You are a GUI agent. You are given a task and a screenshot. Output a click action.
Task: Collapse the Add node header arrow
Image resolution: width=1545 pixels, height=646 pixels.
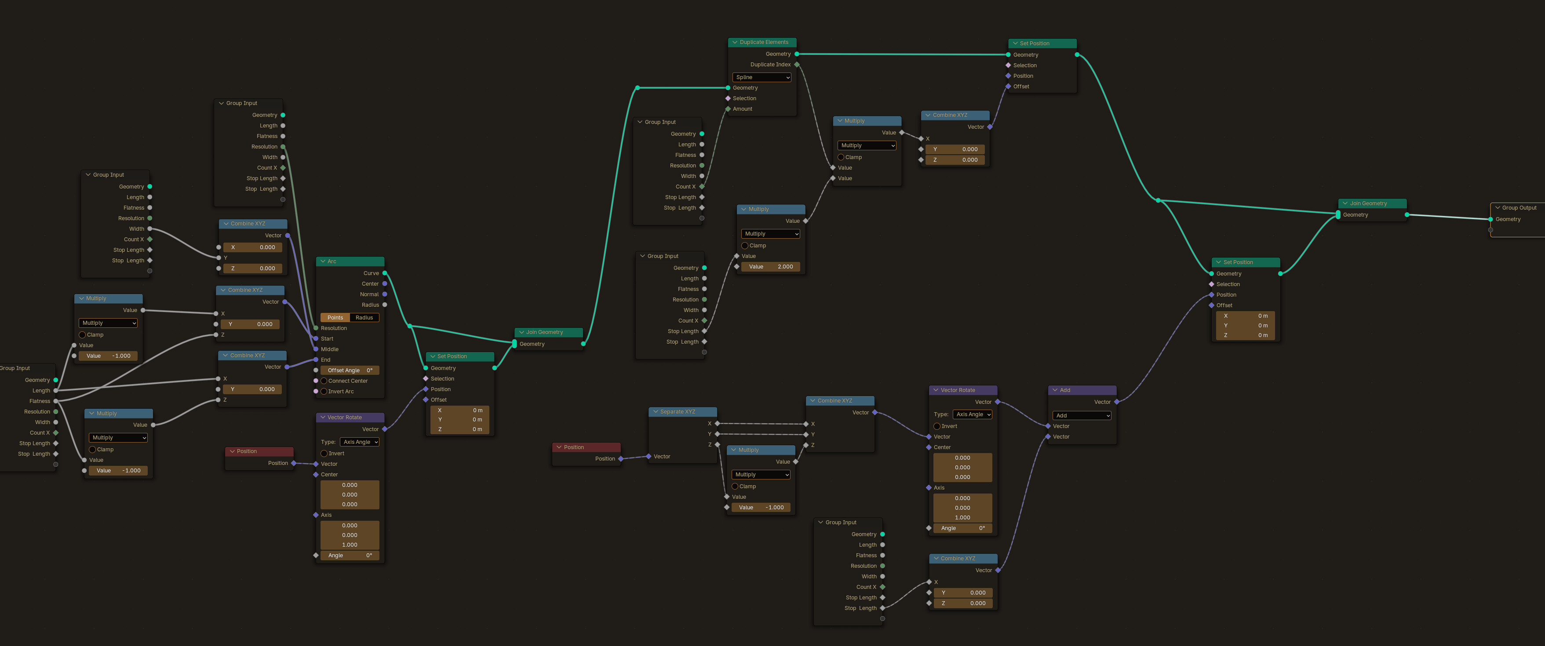(x=1055, y=390)
